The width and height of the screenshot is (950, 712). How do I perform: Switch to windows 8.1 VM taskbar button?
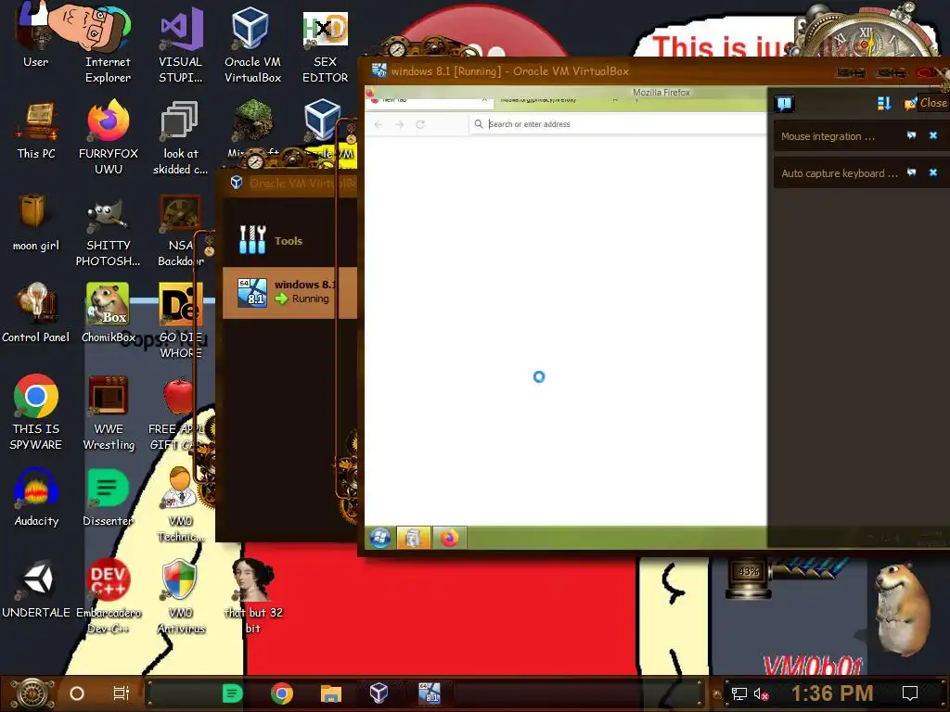[x=429, y=693]
